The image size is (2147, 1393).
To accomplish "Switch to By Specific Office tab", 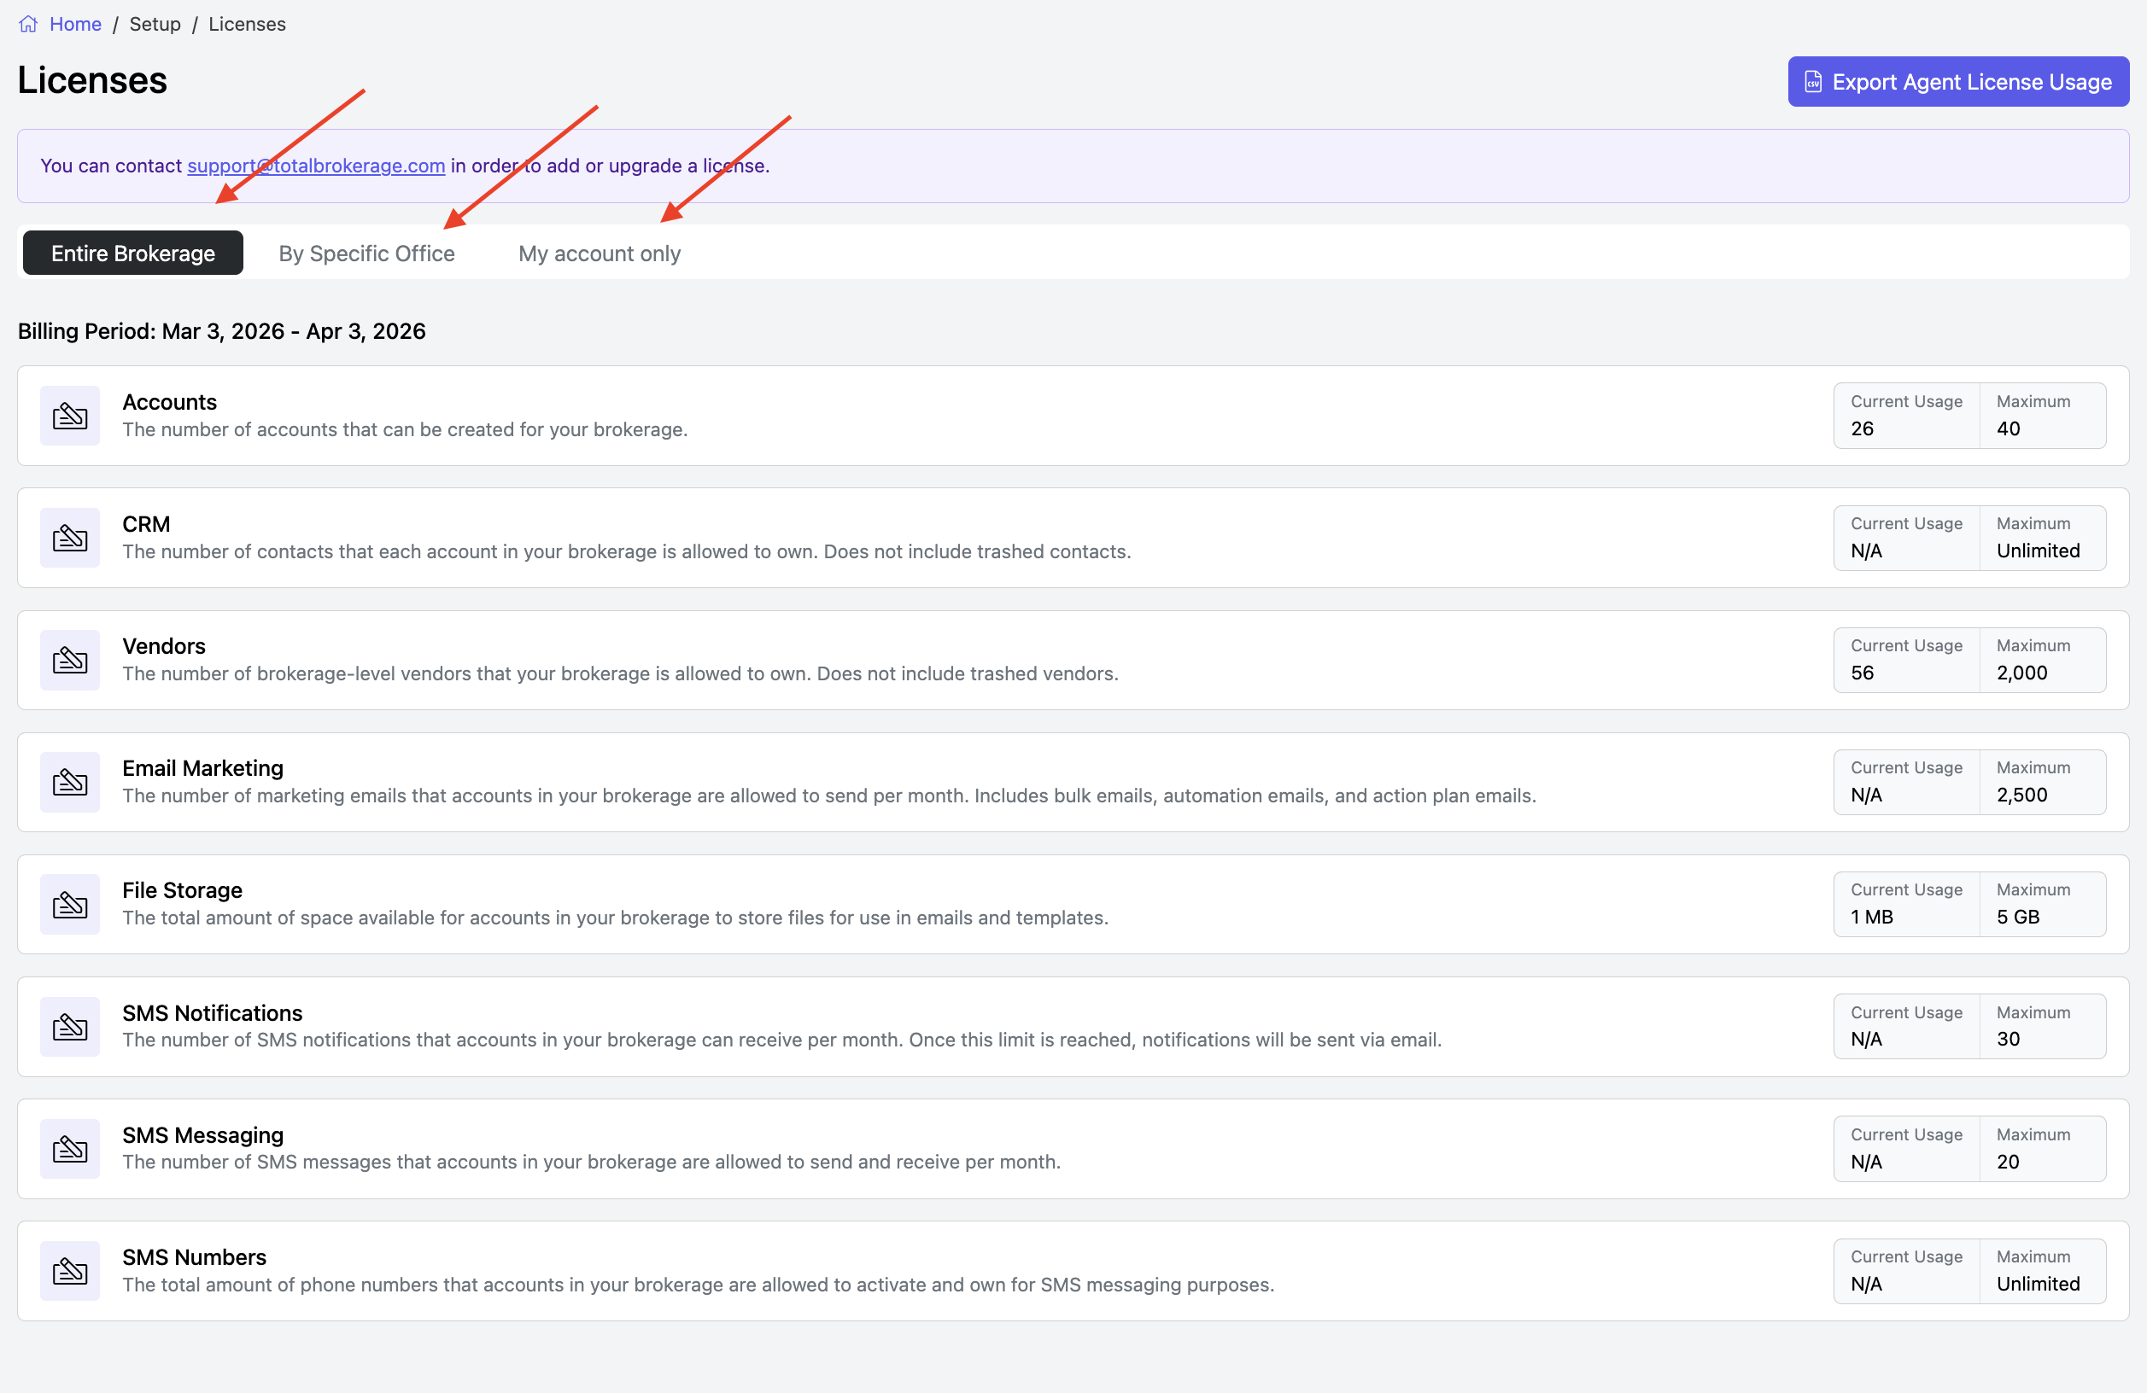I will click(366, 254).
